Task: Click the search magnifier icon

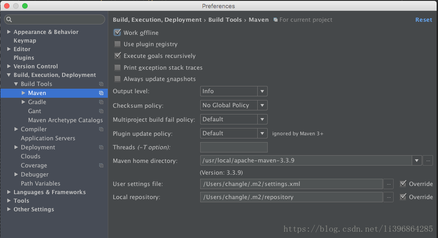Action: [9, 19]
